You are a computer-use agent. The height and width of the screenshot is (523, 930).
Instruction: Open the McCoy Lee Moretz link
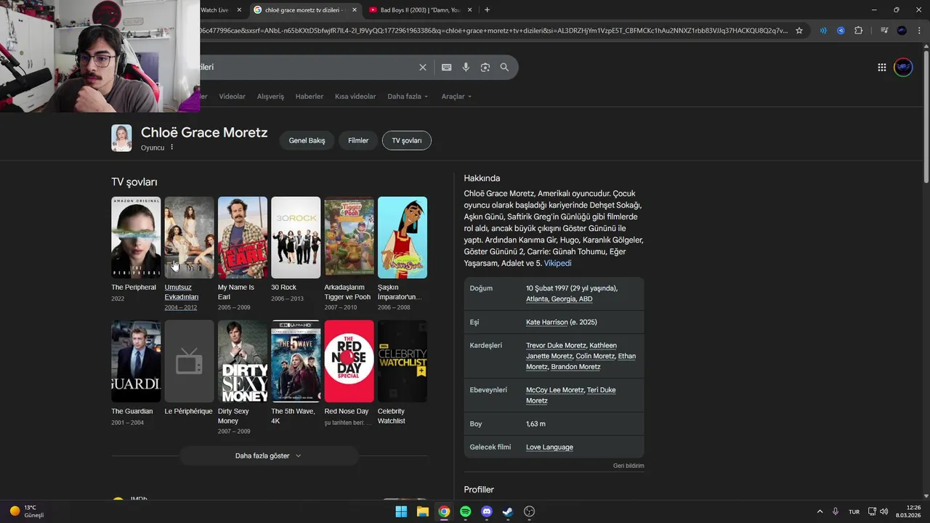554,390
